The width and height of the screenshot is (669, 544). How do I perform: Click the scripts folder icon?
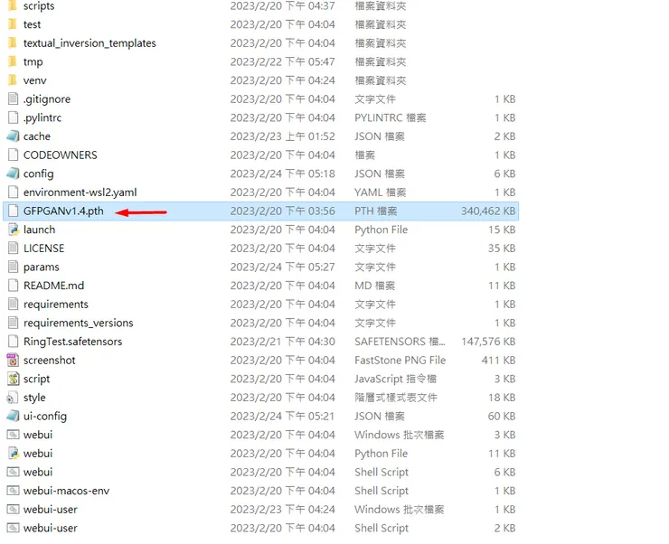pyautogui.click(x=13, y=6)
